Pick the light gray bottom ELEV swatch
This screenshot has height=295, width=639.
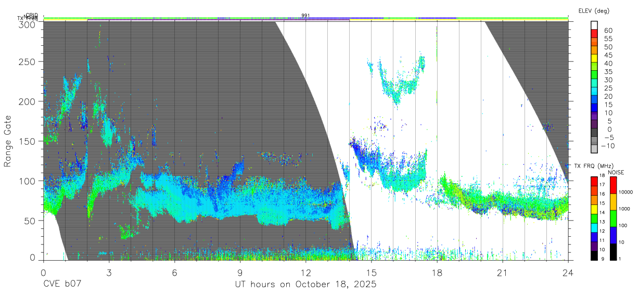click(x=594, y=149)
